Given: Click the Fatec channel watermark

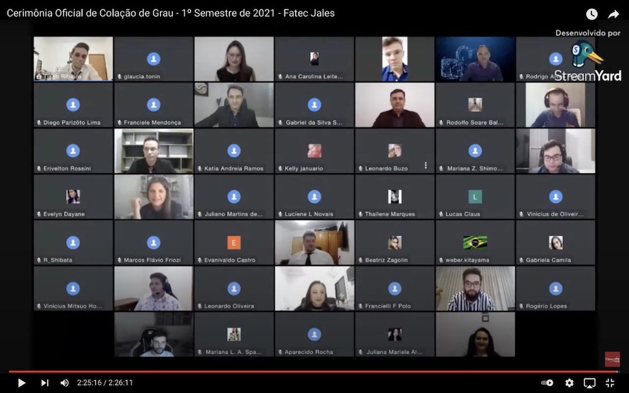Looking at the screenshot, I should click(x=612, y=359).
